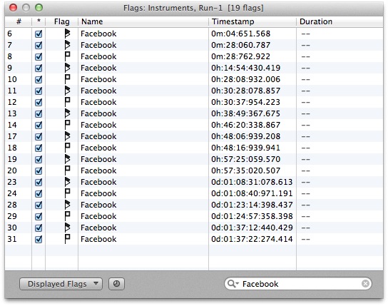Select timestamp 0h:30:28:078.857
The width and height of the screenshot is (388, 306).
coord(246,91)
